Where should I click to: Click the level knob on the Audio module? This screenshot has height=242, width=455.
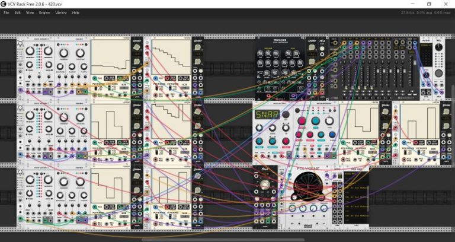tap(426, 75)
